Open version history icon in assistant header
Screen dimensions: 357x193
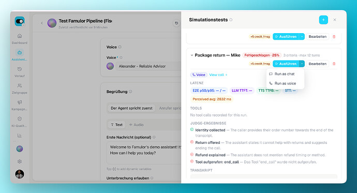click(176, 23)
